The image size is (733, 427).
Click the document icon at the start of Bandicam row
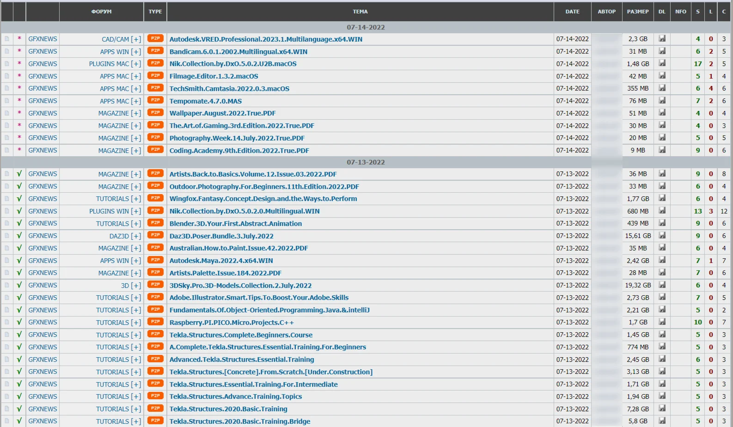pos(7,51)
